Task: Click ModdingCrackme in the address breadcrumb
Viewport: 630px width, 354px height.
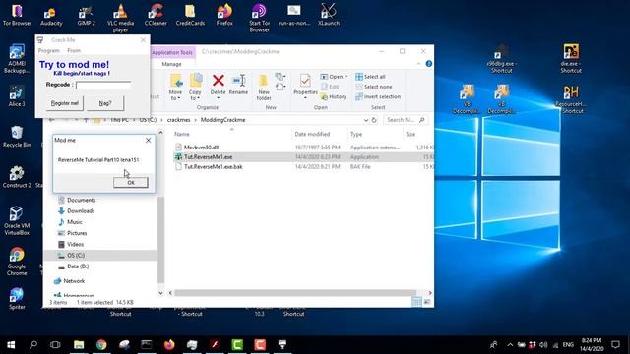Action: coord(223,120)
